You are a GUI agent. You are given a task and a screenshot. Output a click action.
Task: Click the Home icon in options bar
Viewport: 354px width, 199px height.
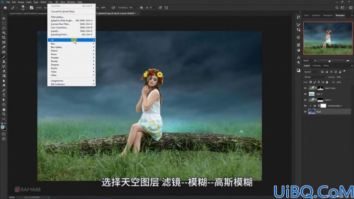click(5, 8)
